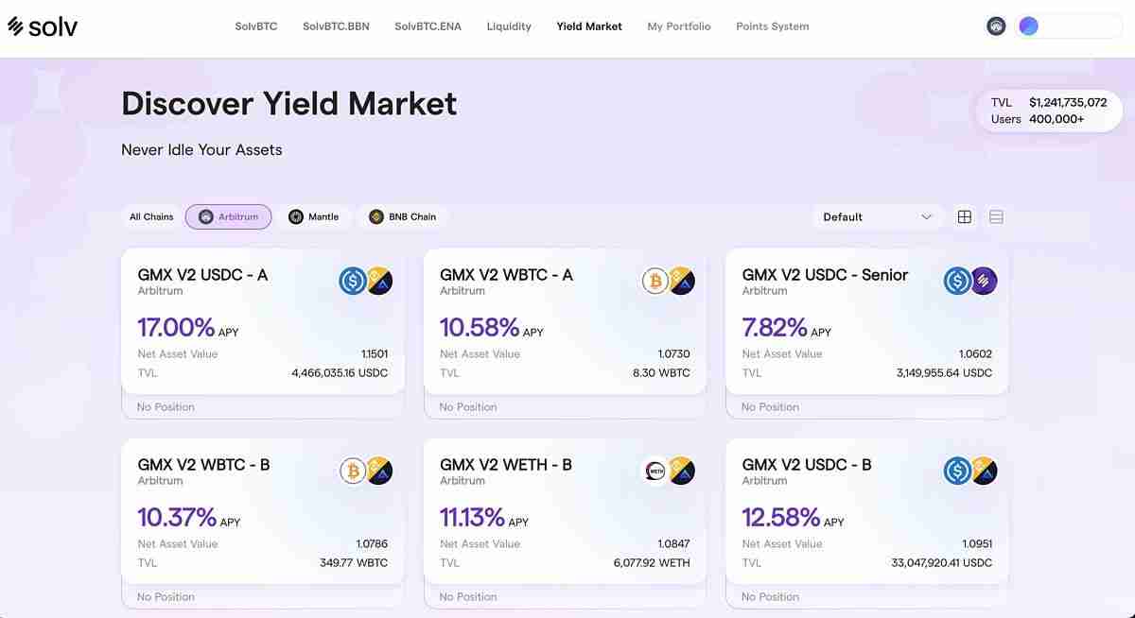Toggle the Arbitrum chain filter
The width and height of the screenshot is (1135, 618).
click(x=229, y=217)
